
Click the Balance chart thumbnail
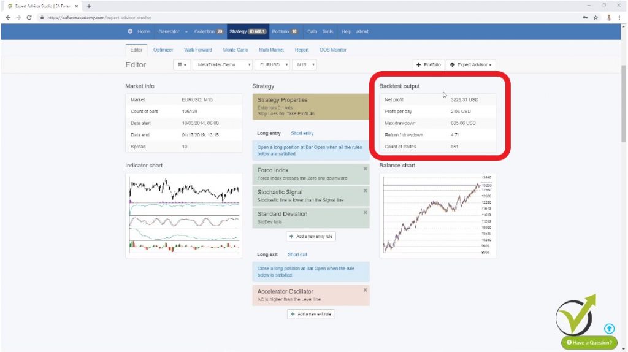tap(438, 215)
